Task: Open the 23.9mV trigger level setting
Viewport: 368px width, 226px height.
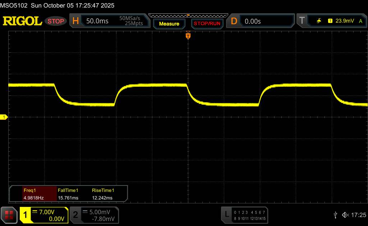Action: [x=344, y=21]
